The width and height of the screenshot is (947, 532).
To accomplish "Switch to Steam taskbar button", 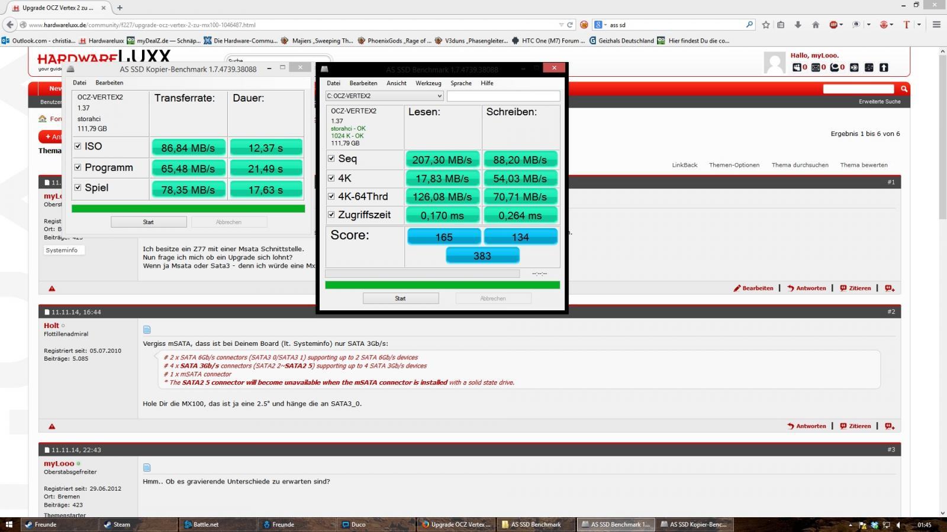I will pos(138,524).
